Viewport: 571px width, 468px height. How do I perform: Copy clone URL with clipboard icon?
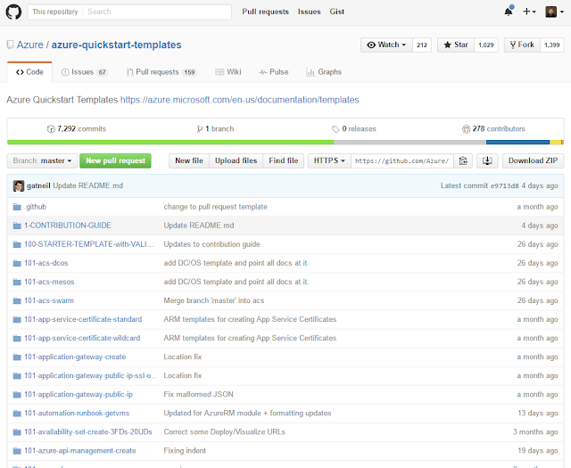pos(463,160)
